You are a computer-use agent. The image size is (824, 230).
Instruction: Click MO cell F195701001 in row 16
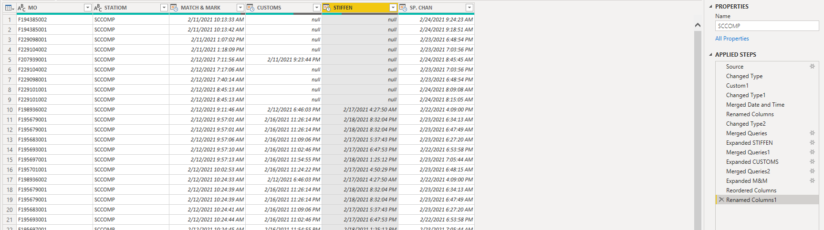pos(54,170)
